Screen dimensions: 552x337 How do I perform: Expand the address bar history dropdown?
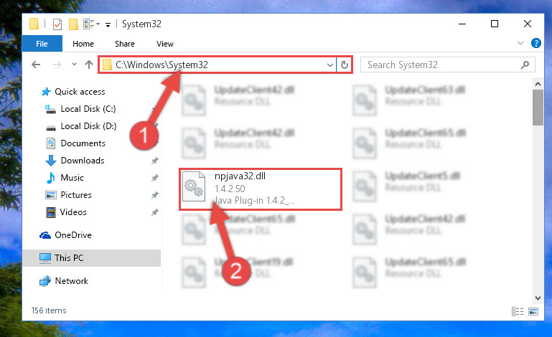click(x=330, y=65)
